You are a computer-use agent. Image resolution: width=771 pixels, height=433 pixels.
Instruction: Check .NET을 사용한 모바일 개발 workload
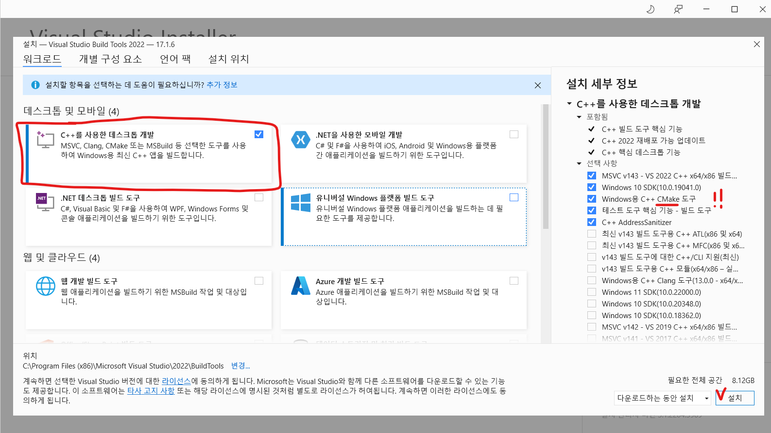tap(514, 134)
